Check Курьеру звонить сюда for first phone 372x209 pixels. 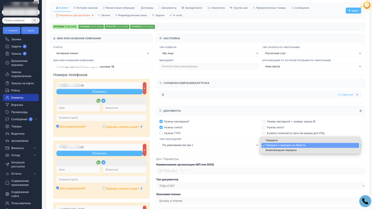104,127
